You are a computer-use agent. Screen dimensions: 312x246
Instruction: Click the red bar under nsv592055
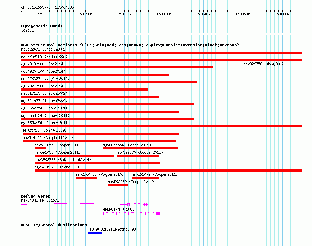click(40, 148)
